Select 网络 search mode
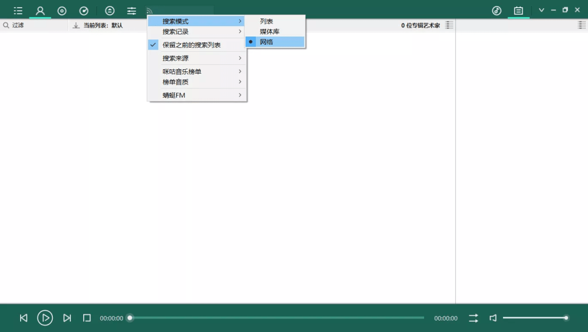588x332 pixels. point(275,41)
